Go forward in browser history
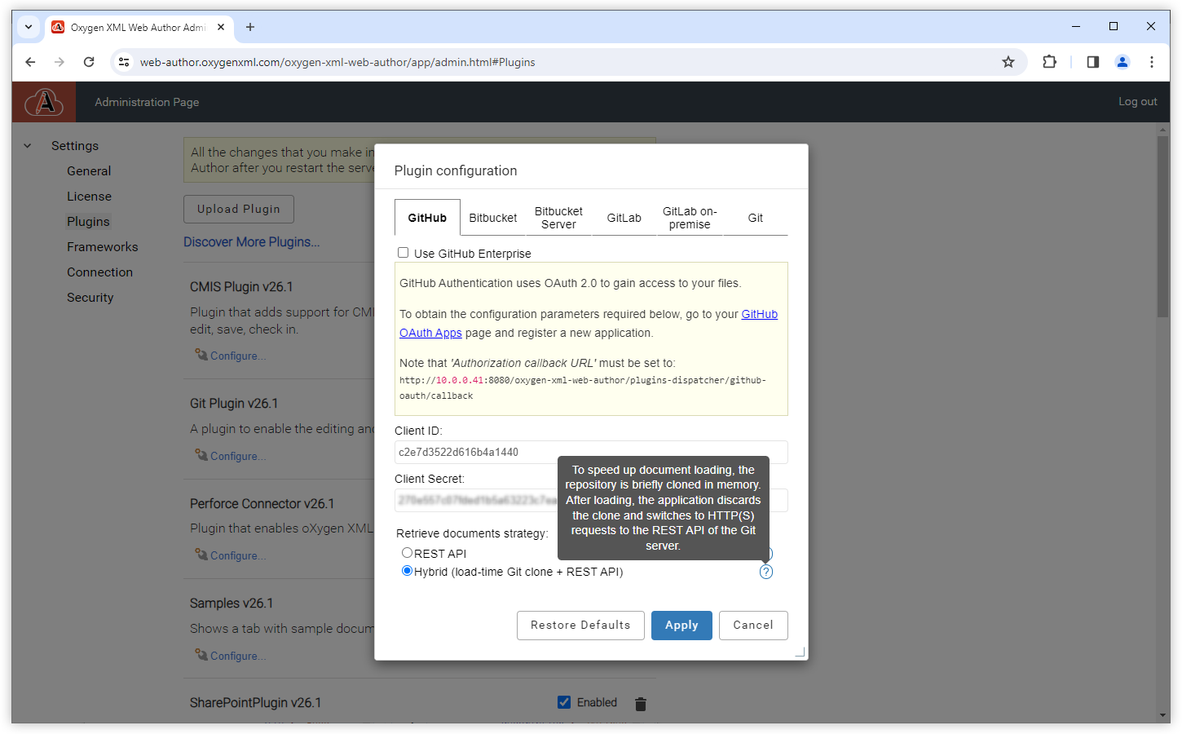The image size is (1182, 734). pyautogui.click(x=60, y=62)
